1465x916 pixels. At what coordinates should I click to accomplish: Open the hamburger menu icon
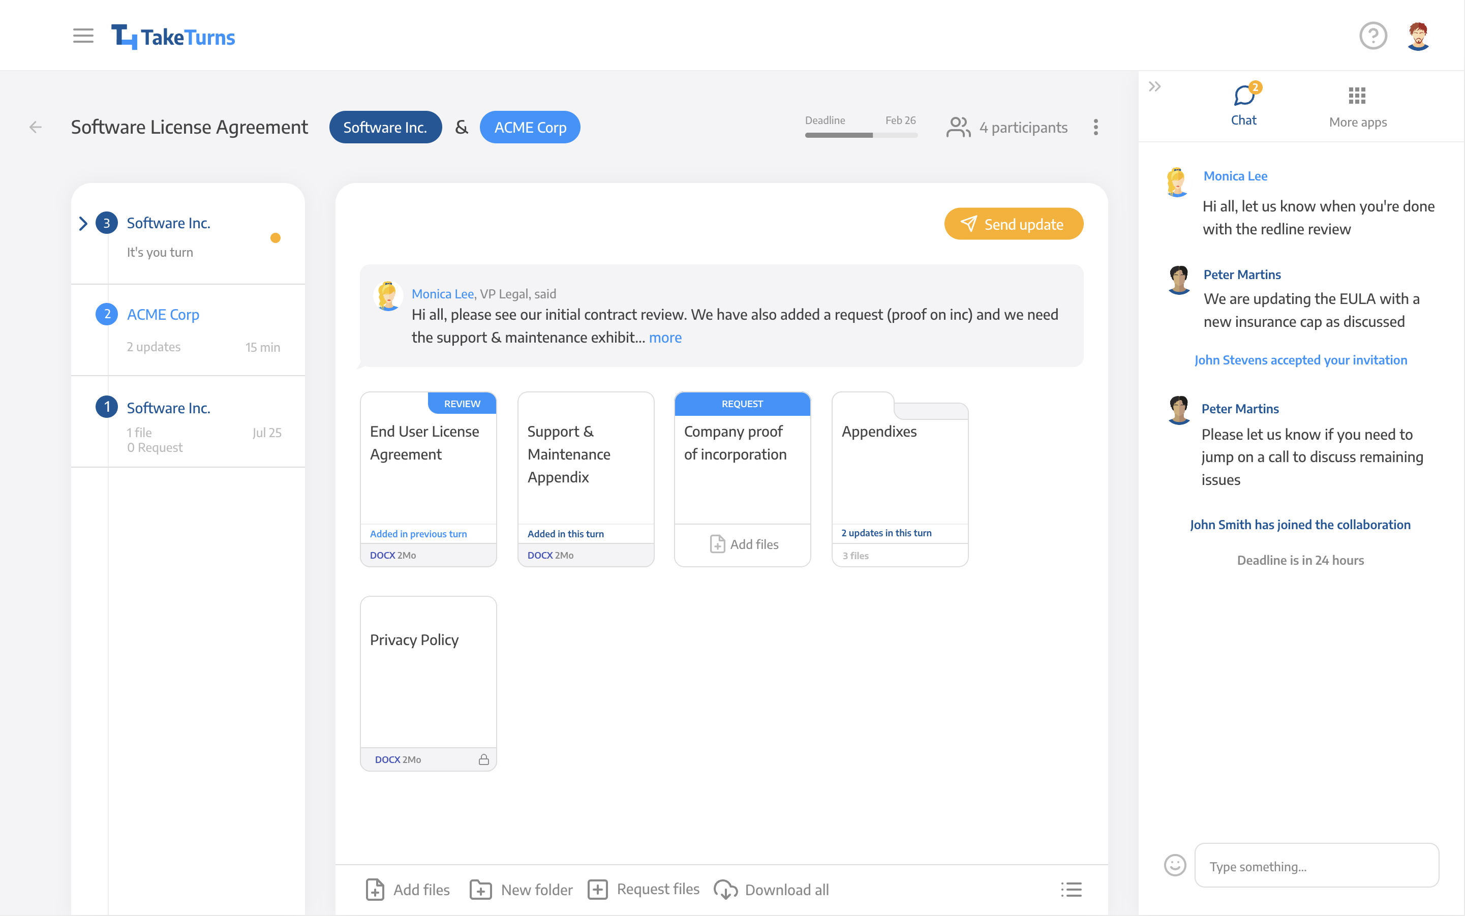click(83, 37)
